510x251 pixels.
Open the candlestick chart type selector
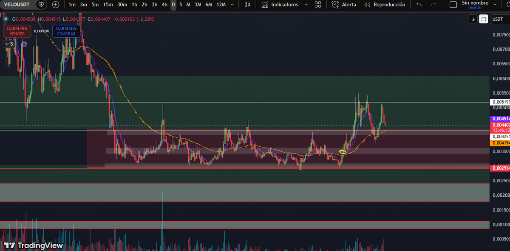point(247,5)
